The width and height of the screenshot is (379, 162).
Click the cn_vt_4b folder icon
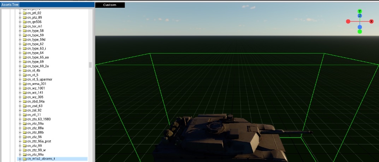pyautogui.click(x=24, y=71)
